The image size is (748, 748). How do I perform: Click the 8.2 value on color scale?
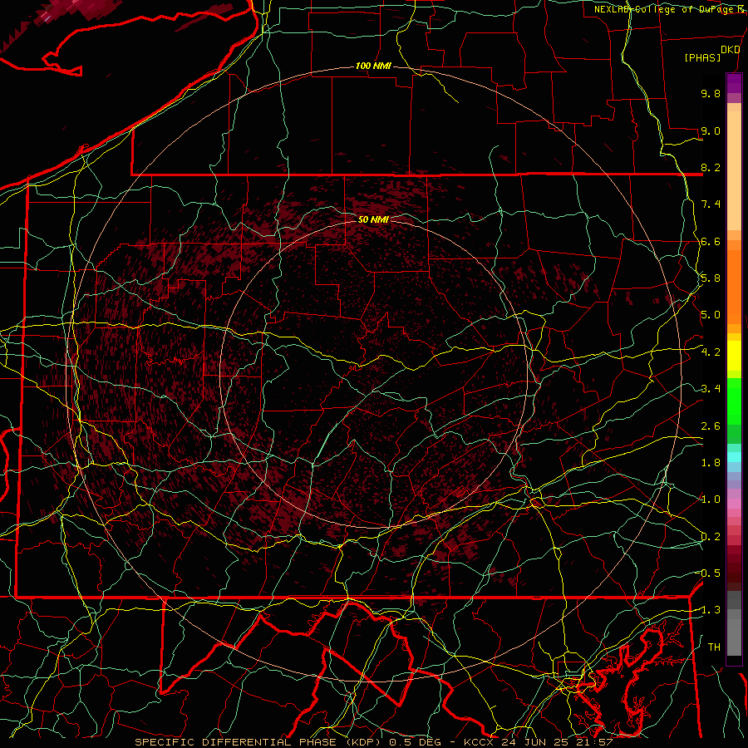[x=711, y=167]
